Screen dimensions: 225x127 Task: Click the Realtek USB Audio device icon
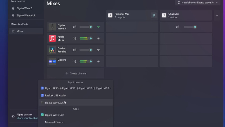[42, 95]
